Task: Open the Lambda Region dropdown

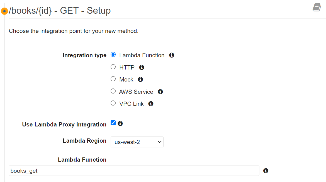Action: click(137, 142)
